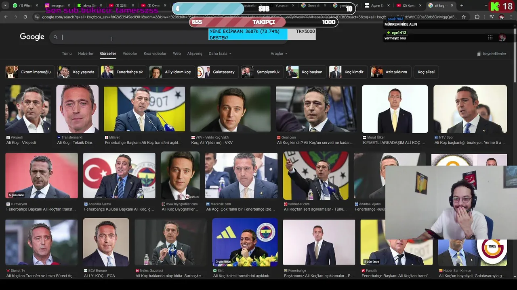Open Kaydedilenler saved items
517x290 pixels.
[x=492, y=54]
